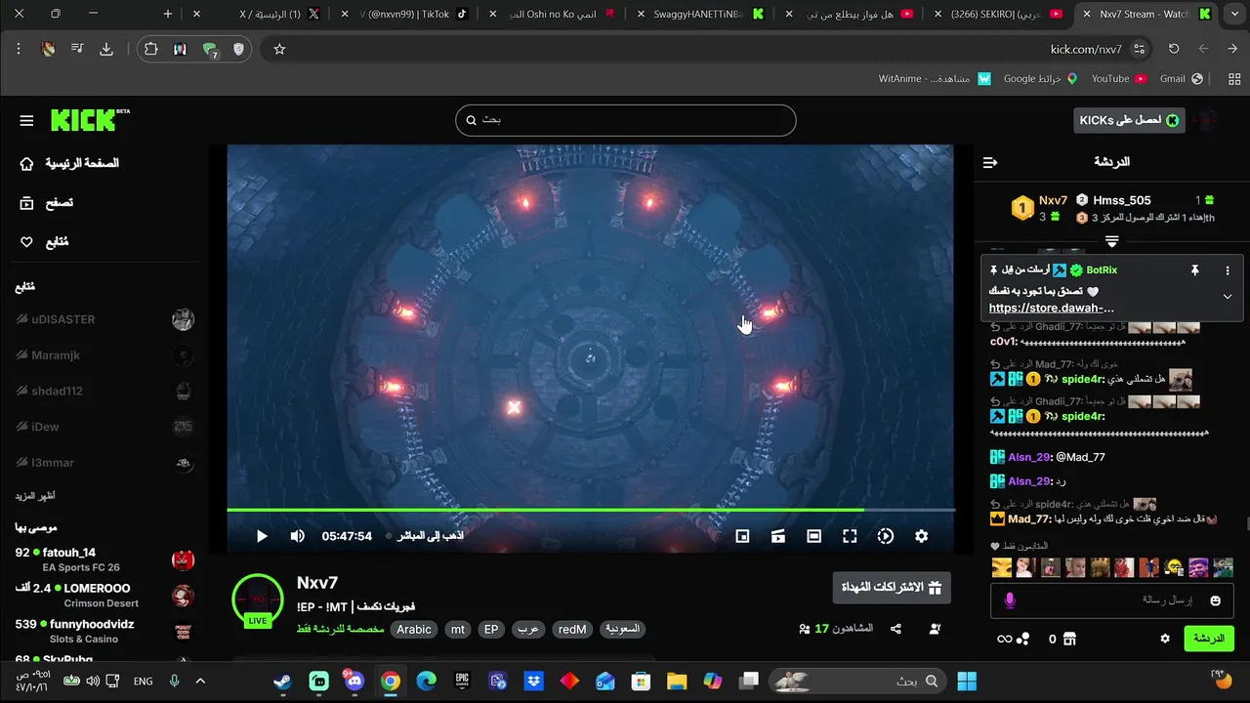Open Steam from Windows taskbar
1250x703 pixels.
click(282, 681)
